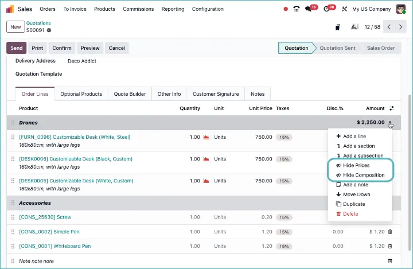Open the VoIP phone icon
The image size is (413, 269).
click(297, 9)
